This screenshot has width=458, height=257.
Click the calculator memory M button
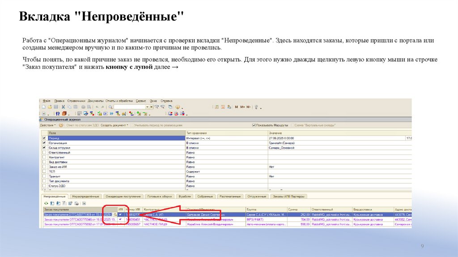236,107
